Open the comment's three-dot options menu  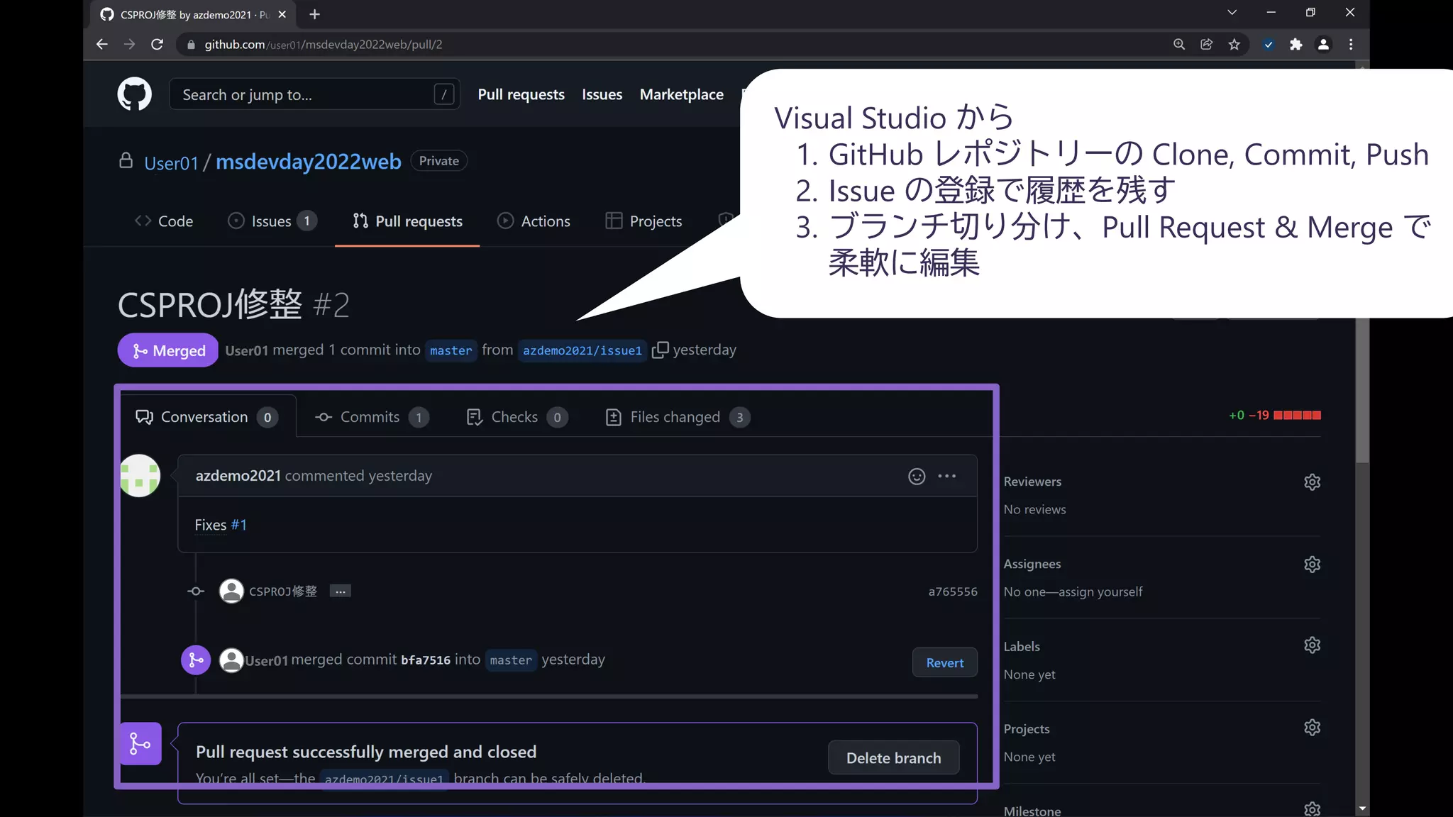point(946,477)
